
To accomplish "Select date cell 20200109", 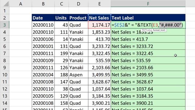I will click(x=43, y=61).
